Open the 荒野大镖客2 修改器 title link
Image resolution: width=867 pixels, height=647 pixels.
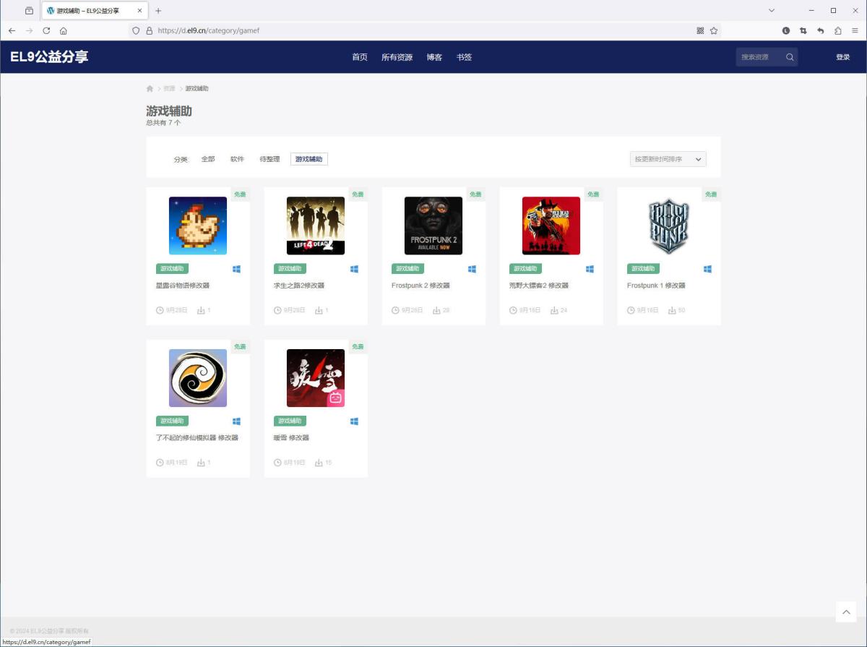538,286
